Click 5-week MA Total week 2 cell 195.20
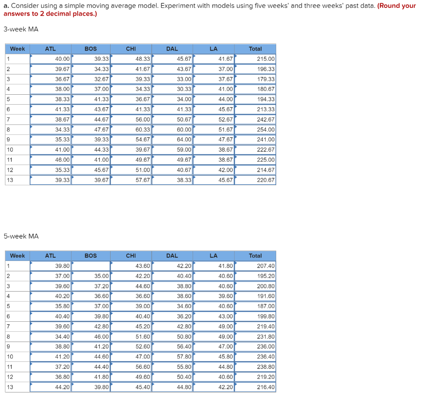The image size is (424, 397). point(255,276)
